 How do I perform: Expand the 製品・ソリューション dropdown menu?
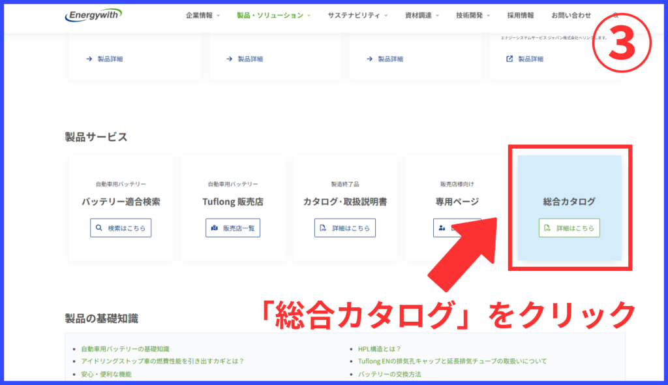click(x=273, y=15)
